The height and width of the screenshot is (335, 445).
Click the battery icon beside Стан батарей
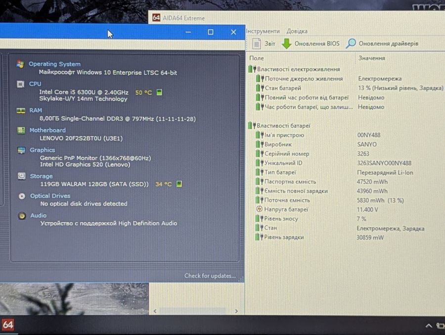(x=260, y=88)
